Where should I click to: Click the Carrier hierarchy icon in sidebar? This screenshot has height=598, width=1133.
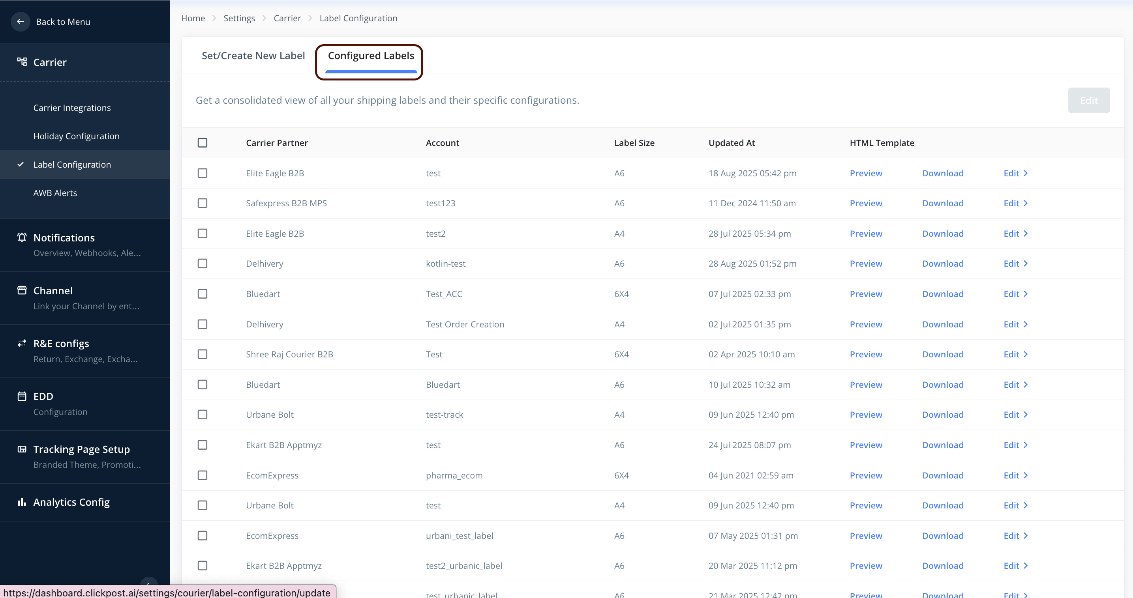pos(22,62)
